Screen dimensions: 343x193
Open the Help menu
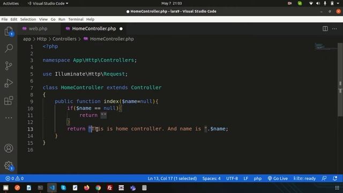tap(90, 19)
